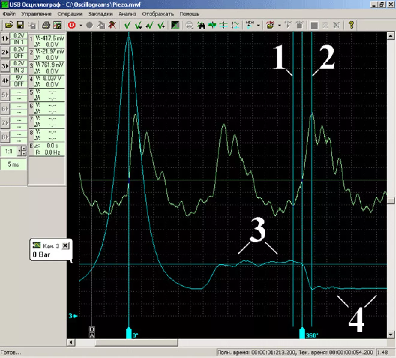Click the A/B cursor marker at bottom
The height and width of the screenshot is (358, 396).
click(92, 332)
